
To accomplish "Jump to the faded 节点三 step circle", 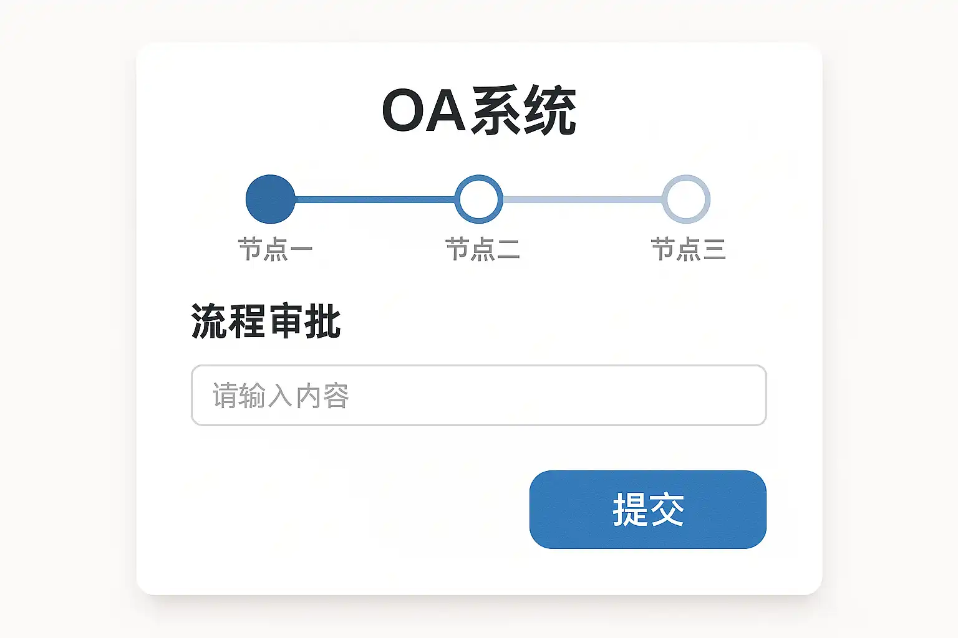I will pyautogui.click(x=686, y=199).
